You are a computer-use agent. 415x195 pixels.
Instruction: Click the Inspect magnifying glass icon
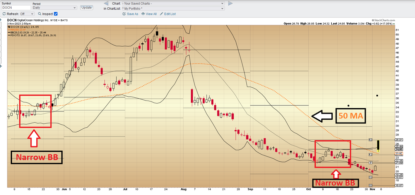pos(40,14)
